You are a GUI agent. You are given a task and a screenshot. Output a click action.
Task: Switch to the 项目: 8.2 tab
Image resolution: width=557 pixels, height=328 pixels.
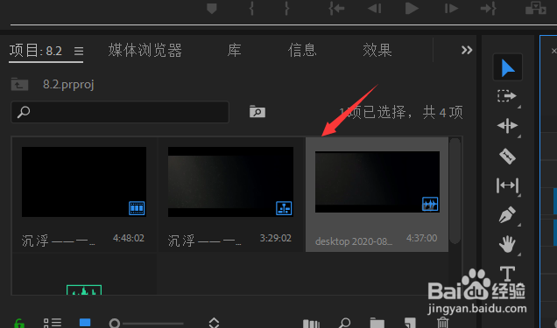pos(36,51)
